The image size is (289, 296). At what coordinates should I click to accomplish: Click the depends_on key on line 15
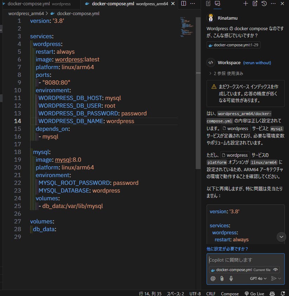[x=52, y=129]
